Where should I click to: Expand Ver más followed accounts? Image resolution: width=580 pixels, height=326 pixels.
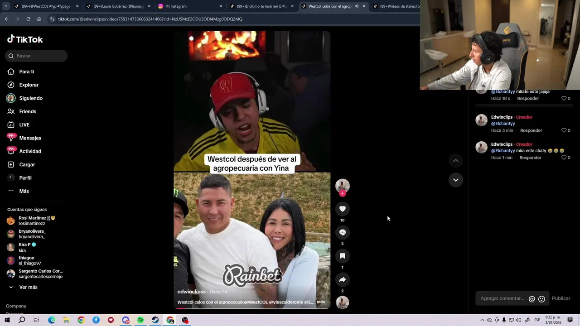pos(28,287)
